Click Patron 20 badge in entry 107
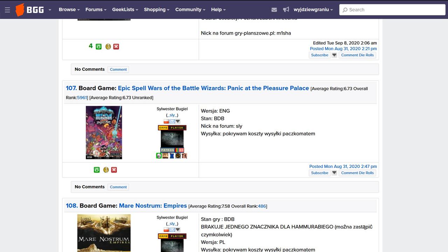The height and width of the screenshot is (252, 448). (172, 150)
